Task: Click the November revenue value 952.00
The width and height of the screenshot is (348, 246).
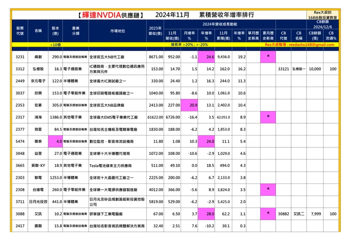Action: coord(174,57)
